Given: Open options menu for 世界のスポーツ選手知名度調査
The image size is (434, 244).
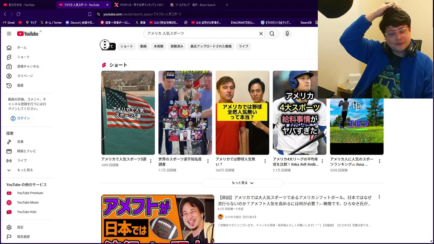Looking at the screenshot, I should 208,161.
